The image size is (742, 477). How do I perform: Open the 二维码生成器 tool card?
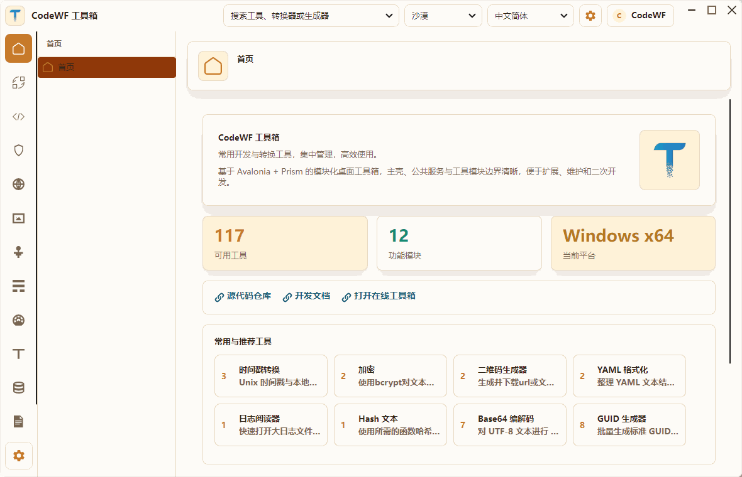tap(509, 376)
